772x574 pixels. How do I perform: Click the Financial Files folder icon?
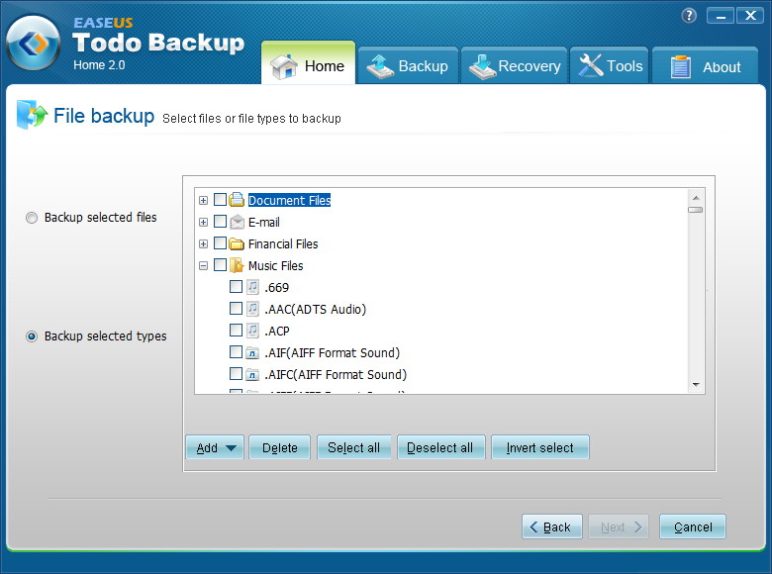[237, 243]
